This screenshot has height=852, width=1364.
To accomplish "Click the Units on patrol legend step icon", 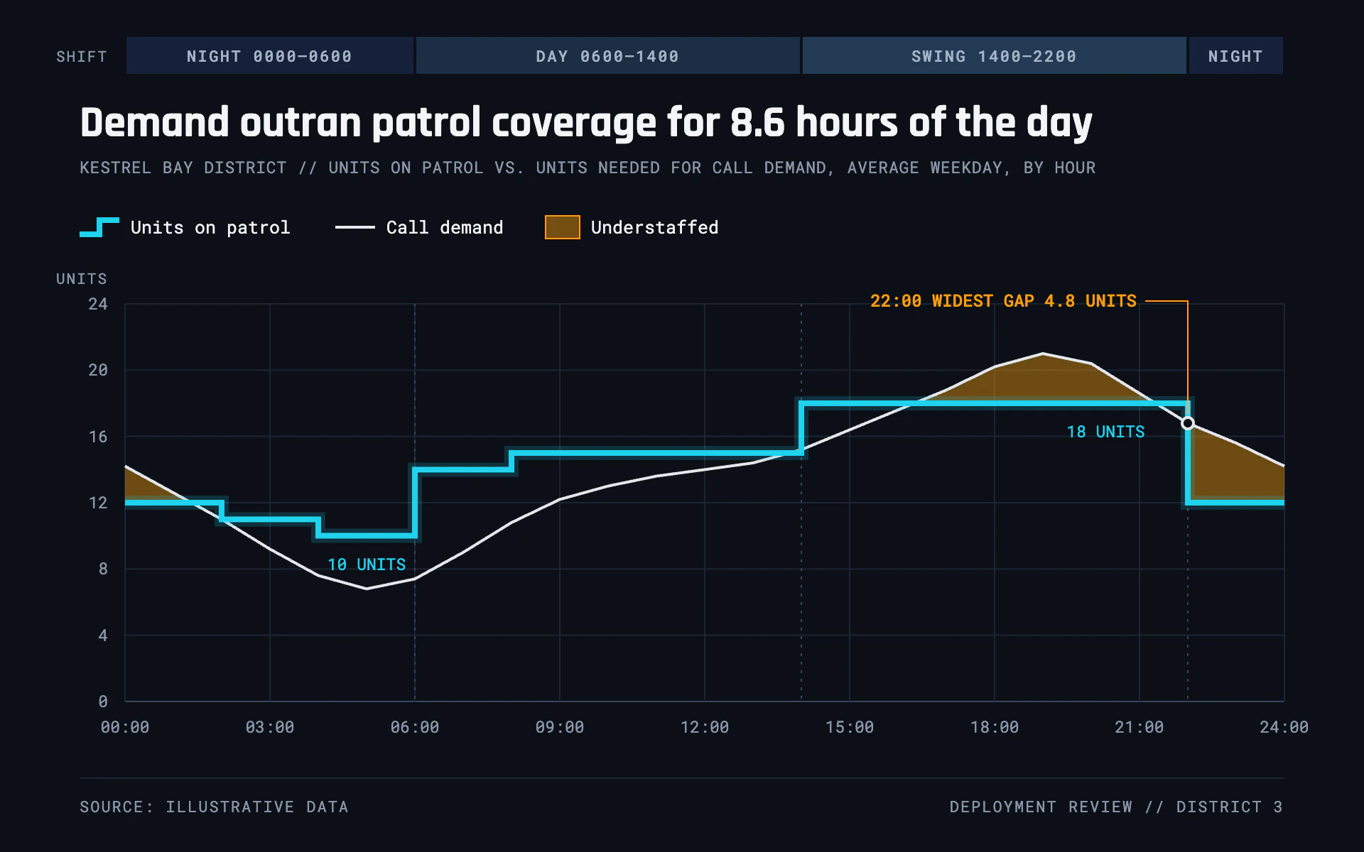I will (99, 227).
